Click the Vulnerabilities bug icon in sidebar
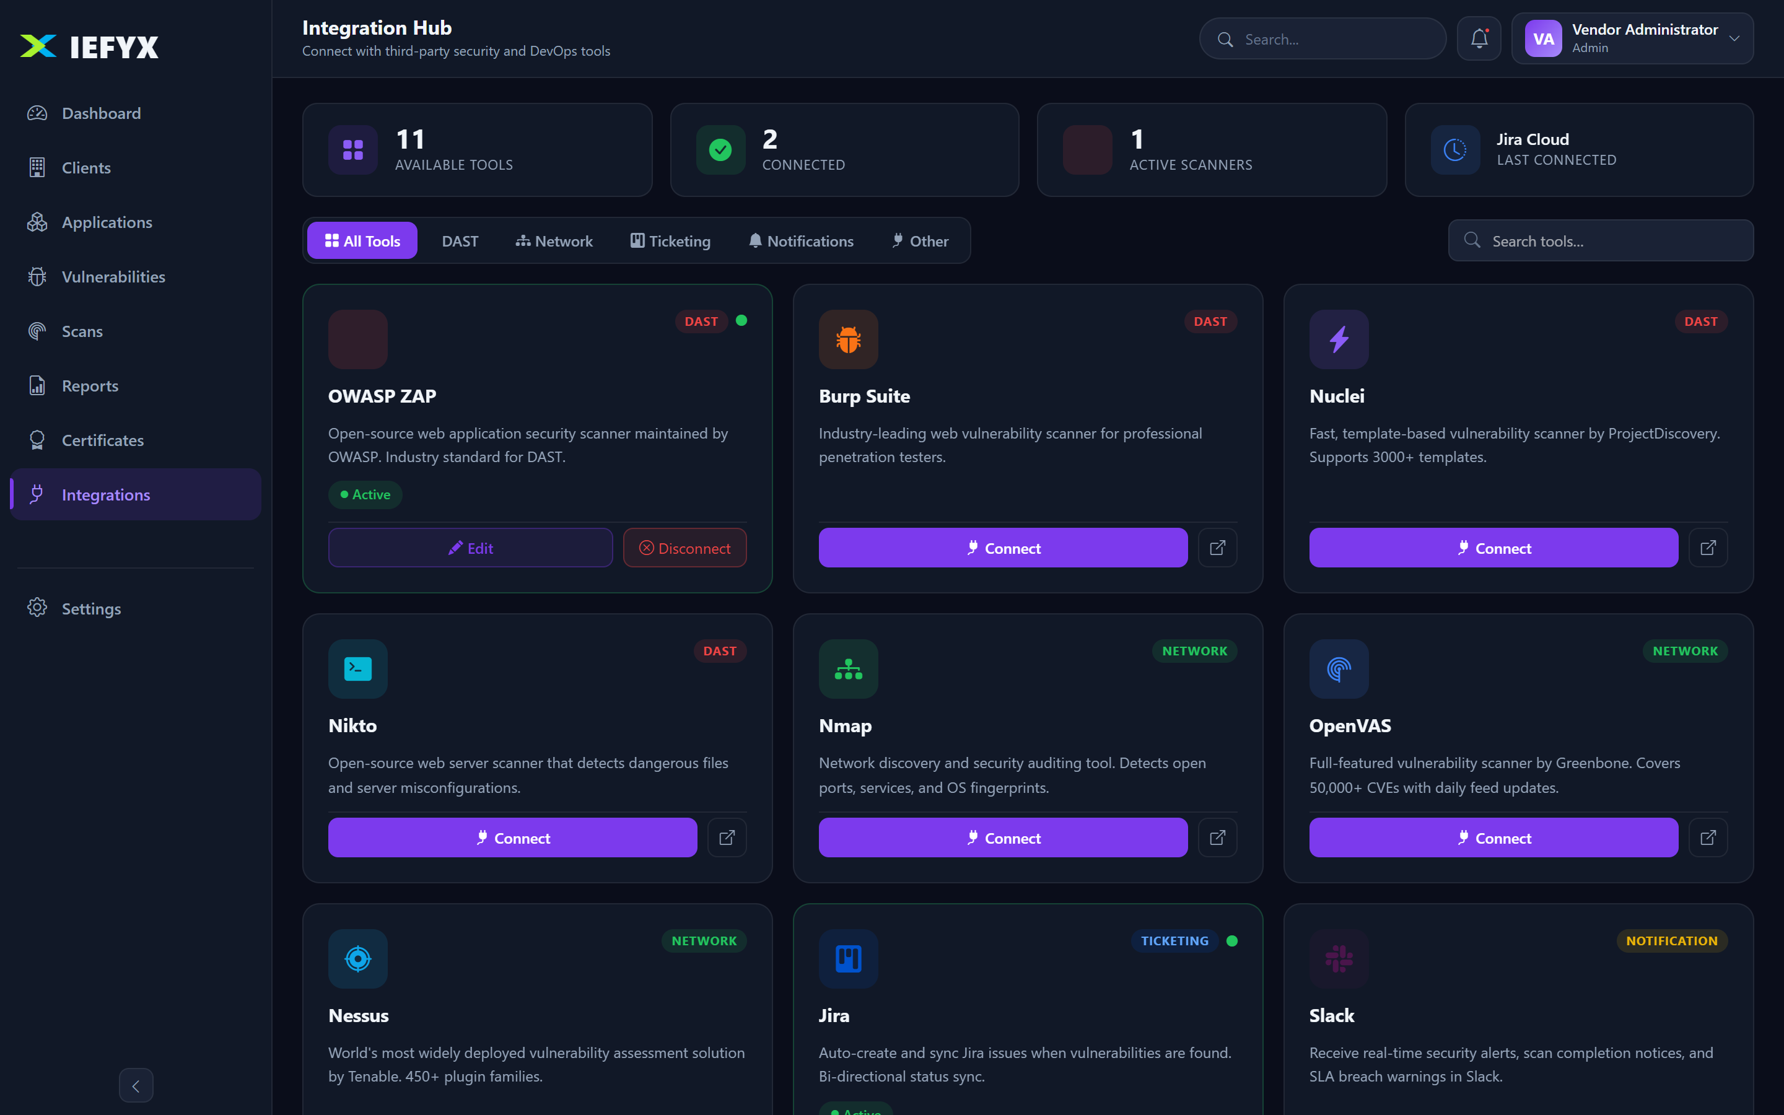 point(37,276)
